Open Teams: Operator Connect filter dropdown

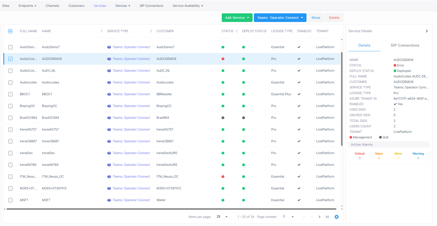pyautogui.click(x=280, y=18)
